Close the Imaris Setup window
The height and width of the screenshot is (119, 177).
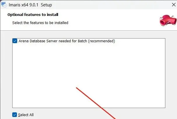click(x=174, y=5)
